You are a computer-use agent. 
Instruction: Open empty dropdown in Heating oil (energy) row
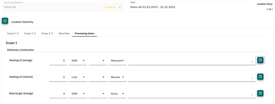98,61
